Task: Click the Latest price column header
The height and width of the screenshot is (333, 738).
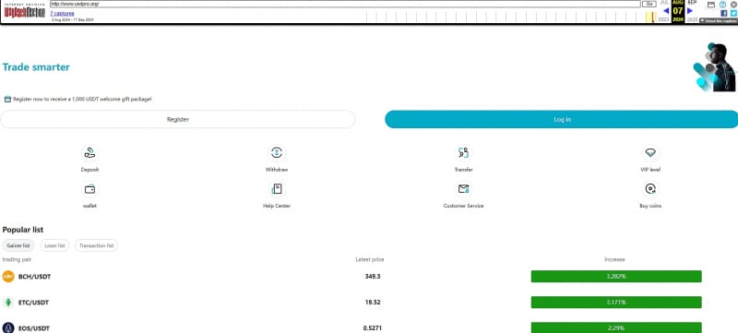Action: point(370,259)
